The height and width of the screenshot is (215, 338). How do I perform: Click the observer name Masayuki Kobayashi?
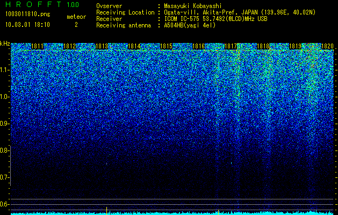point(193,6)
